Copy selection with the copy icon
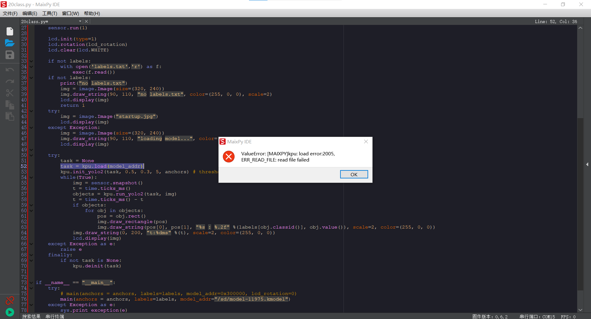591x319 pixels. tap(10, 105)
